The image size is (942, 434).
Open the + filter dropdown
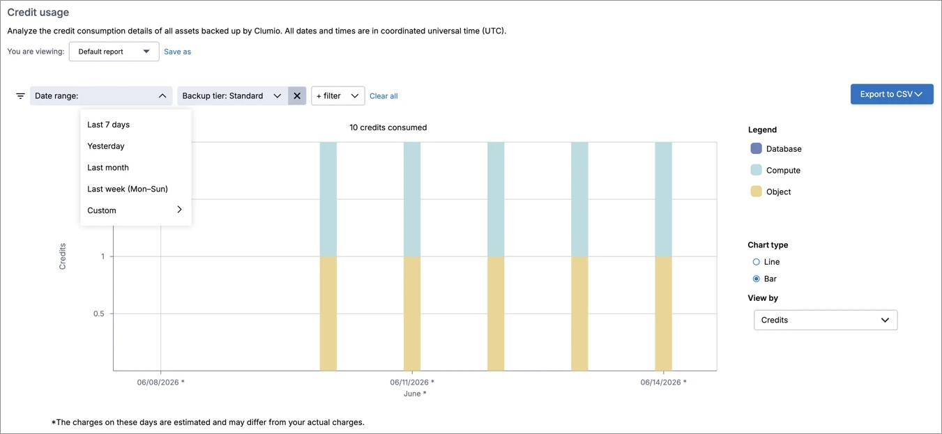tap(338, 96)
